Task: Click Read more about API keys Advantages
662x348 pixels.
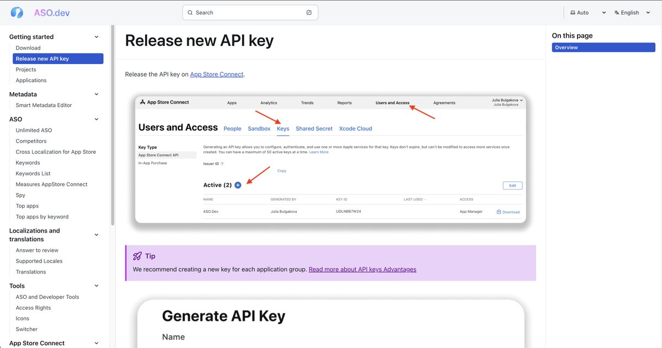Action: tap(362, 269)
